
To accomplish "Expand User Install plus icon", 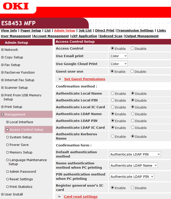I will pyautogui.click(x=3, y=194).
